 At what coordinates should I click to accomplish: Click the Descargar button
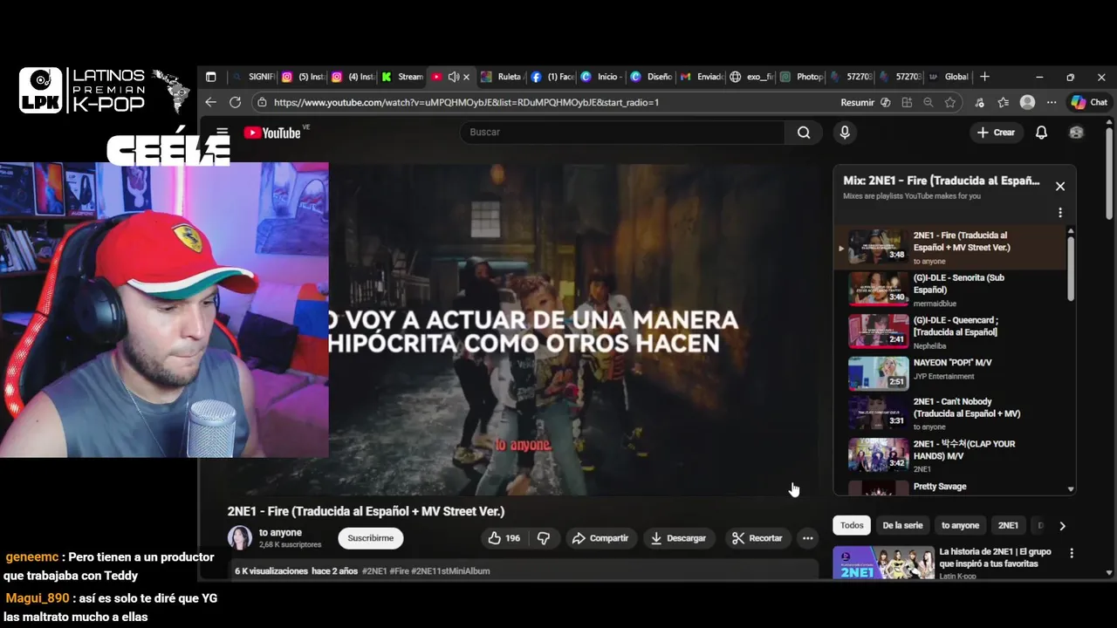[678, 538]
